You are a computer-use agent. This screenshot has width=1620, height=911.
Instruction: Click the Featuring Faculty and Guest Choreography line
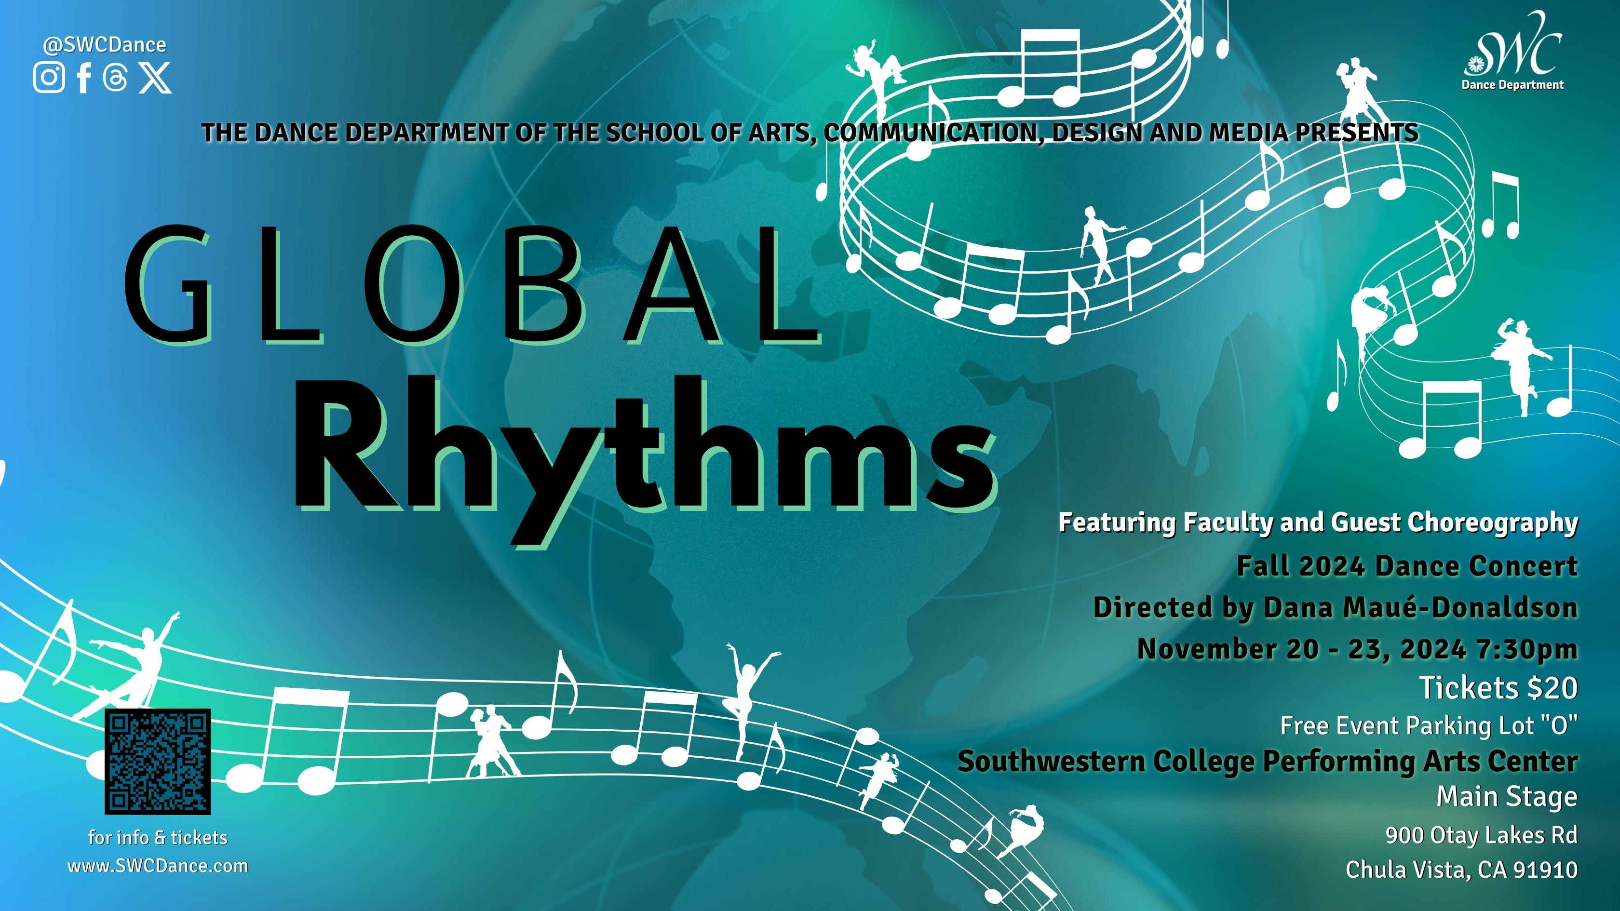1318,522
